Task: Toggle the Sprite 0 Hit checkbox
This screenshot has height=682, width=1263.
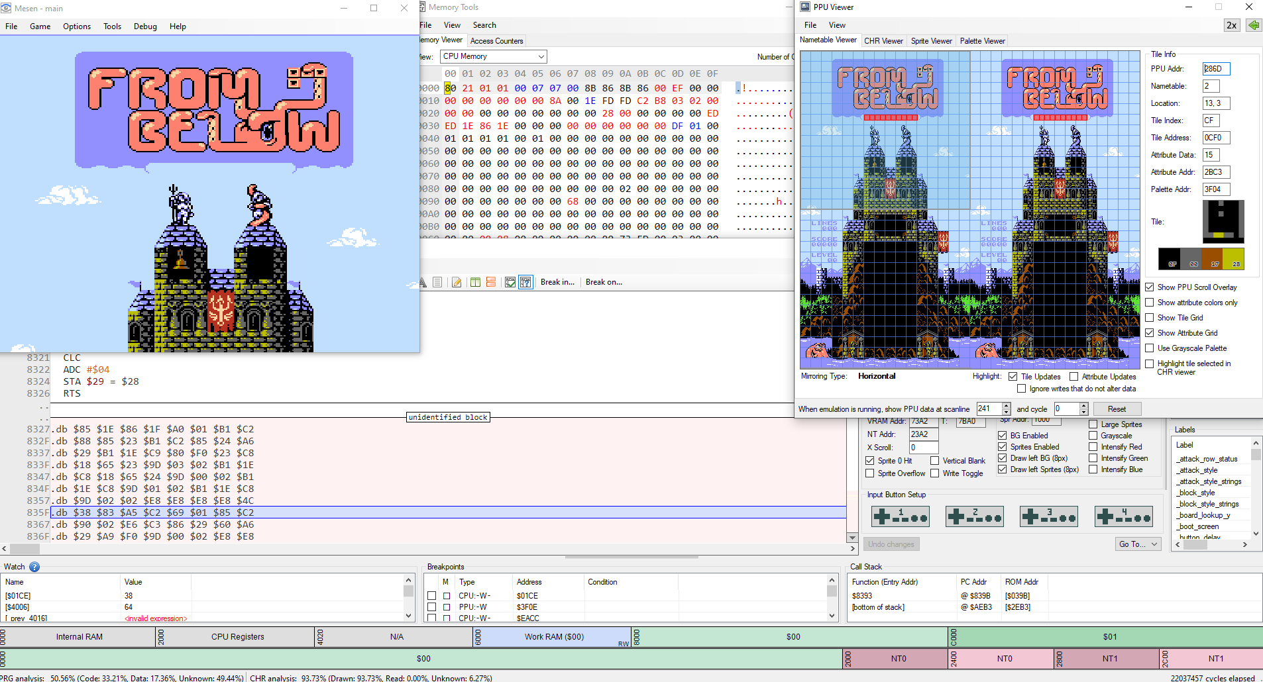Action: coord(869,461)
